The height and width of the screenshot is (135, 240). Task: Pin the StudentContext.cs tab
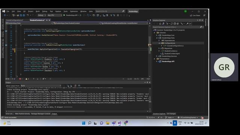coord(47,20)
